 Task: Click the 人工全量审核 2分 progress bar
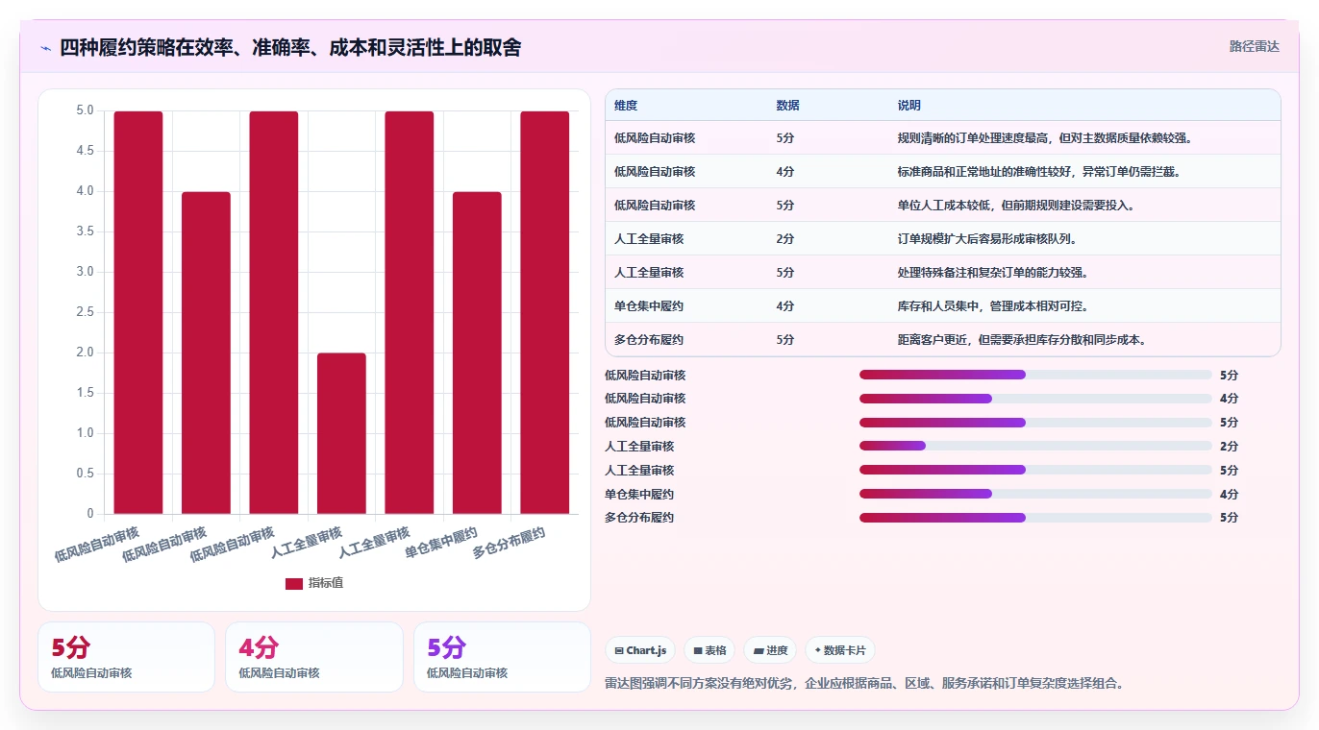1035,446
